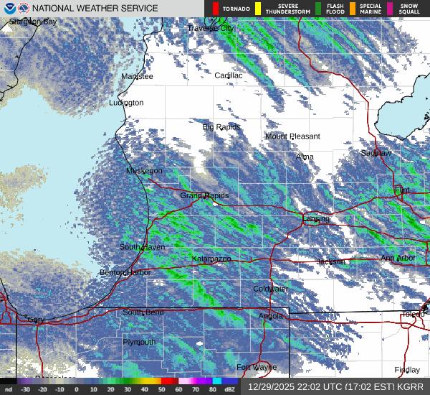Click the radar timestamp 22:02 UTC KGRR
The height and width of the screenshot is (395, 430).
pyautogui.click(x=335, y=386)
